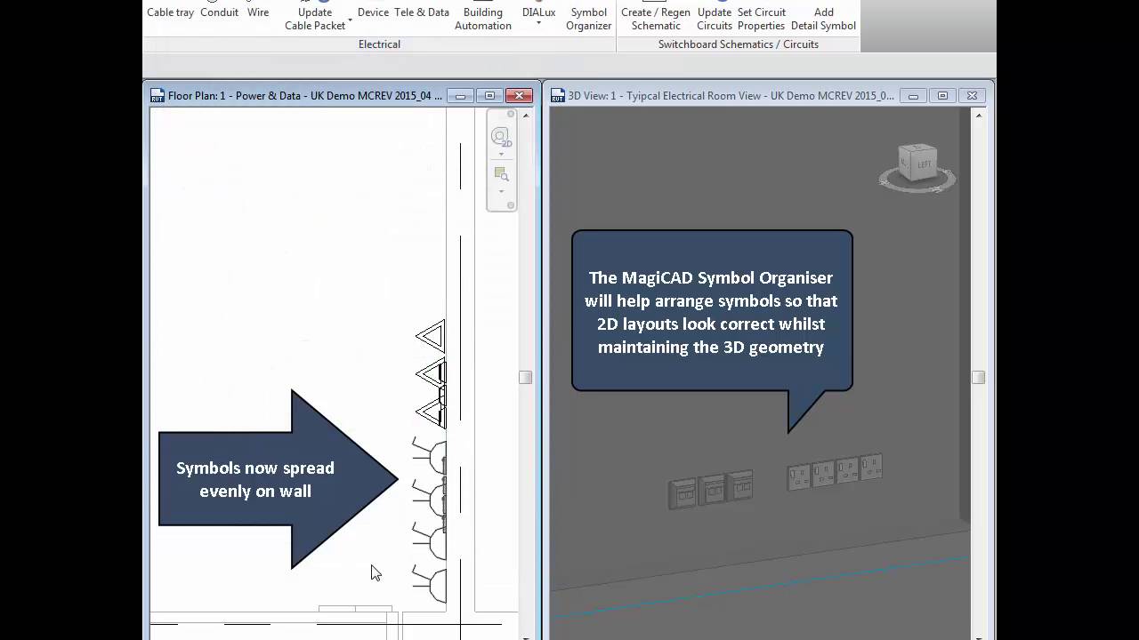Activate the Floor Plan window title bar

[x=305, y=96]
